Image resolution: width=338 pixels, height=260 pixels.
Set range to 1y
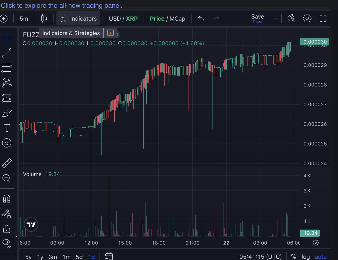pyautogui.click(x=40, y=257)
